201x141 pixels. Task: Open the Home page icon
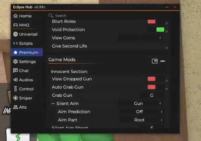15,16
